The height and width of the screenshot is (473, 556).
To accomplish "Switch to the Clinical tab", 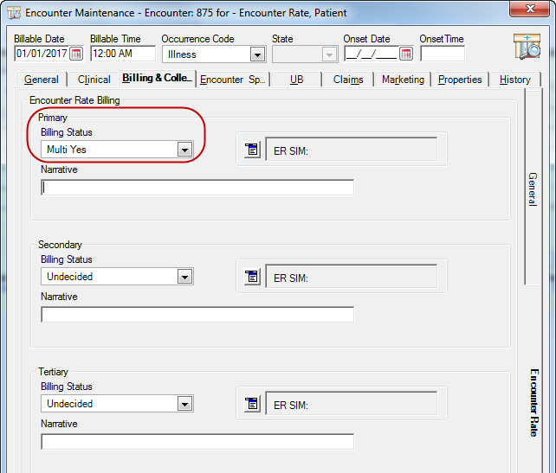I will [x=94, y=80].
